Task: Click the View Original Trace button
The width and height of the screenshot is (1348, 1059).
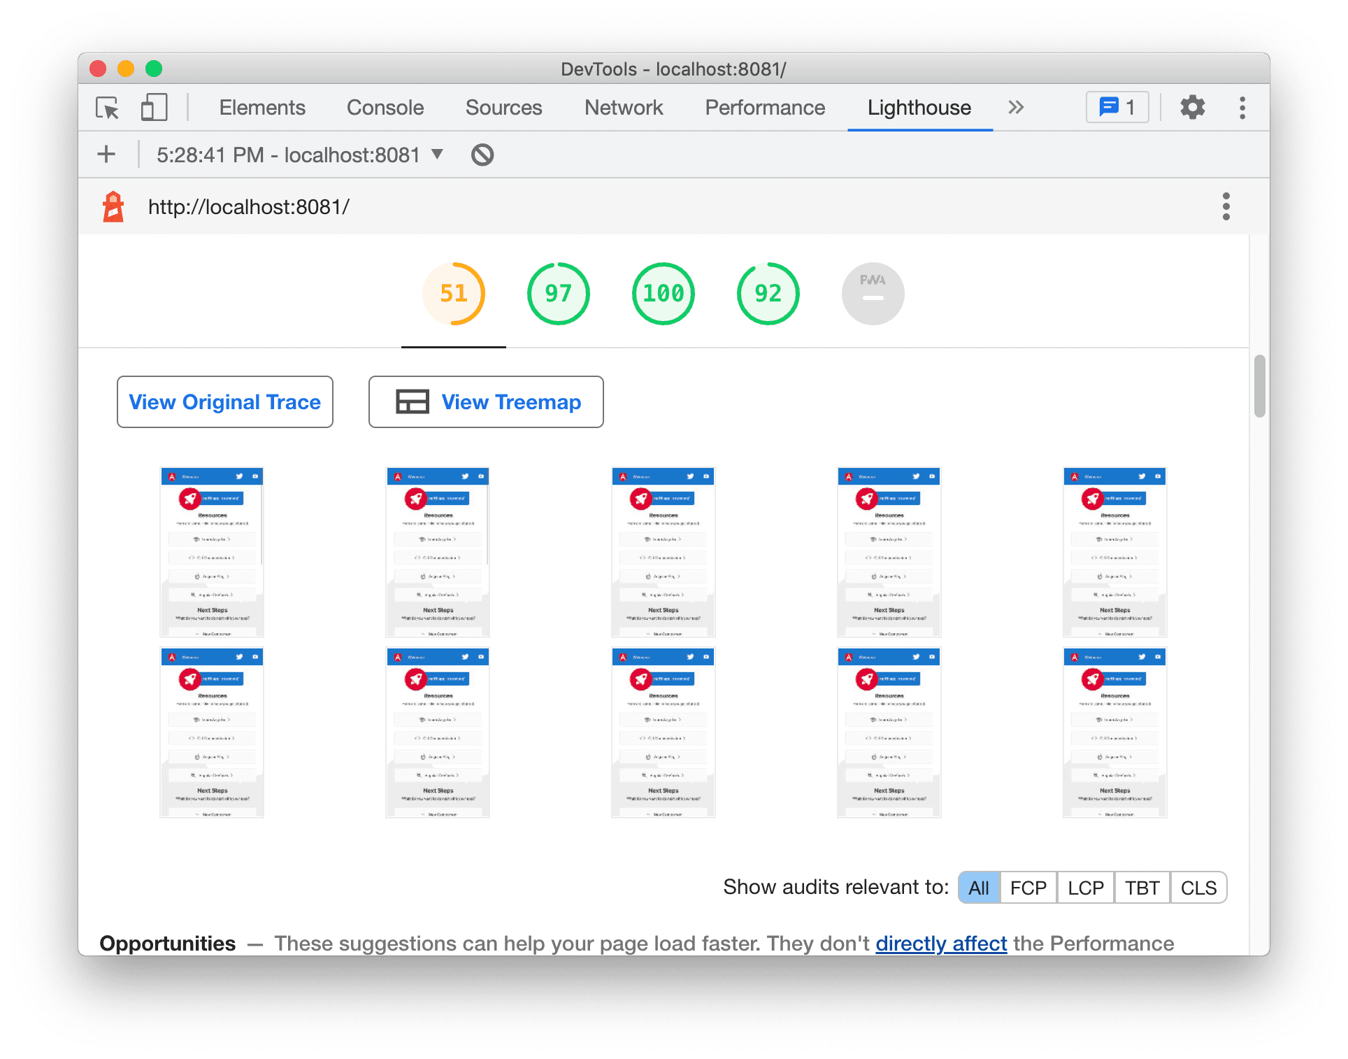Action: (225, 402)
